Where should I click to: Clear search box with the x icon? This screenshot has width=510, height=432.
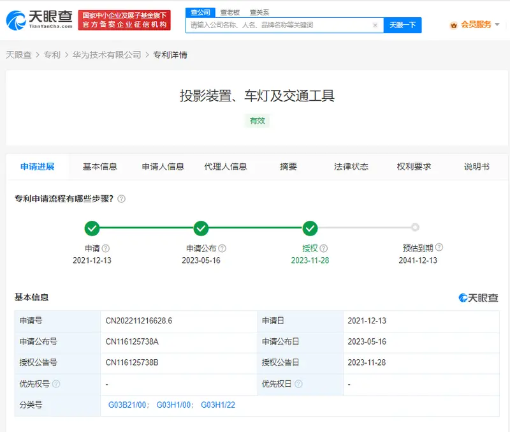tap(375, 25)
